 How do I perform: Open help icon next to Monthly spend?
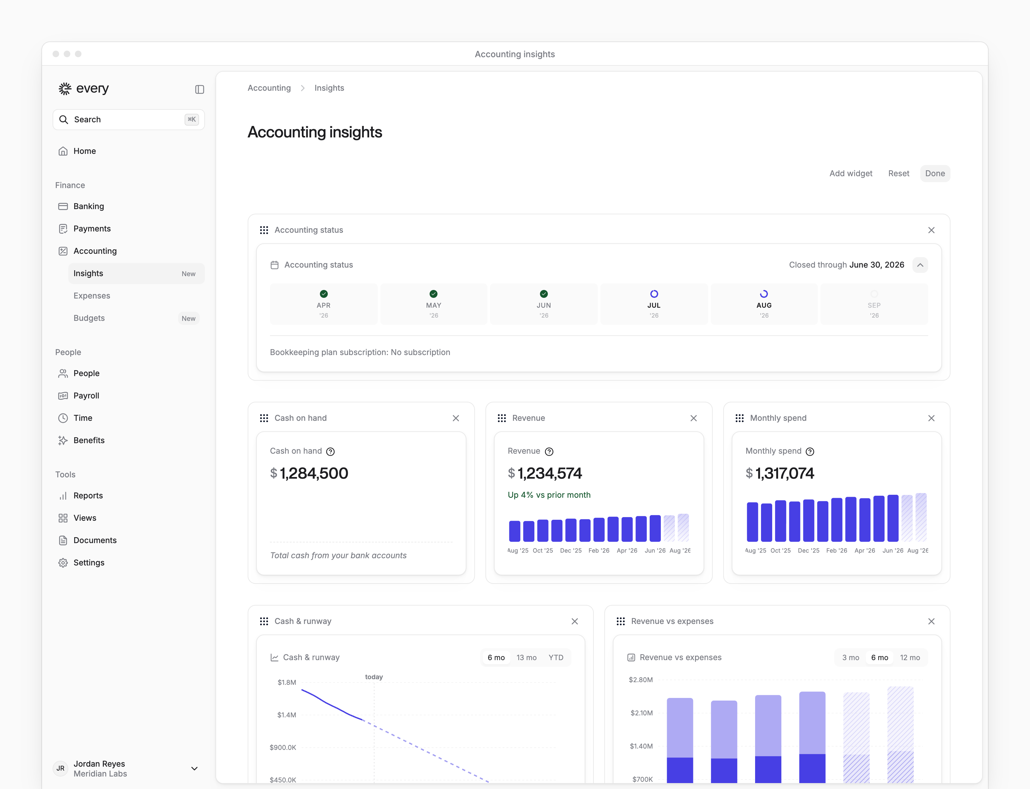pos(810,452)
